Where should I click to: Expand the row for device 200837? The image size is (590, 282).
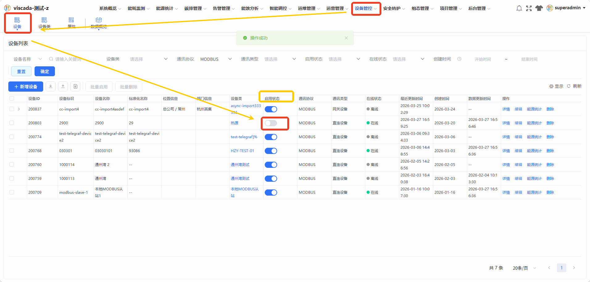[19, 109]
